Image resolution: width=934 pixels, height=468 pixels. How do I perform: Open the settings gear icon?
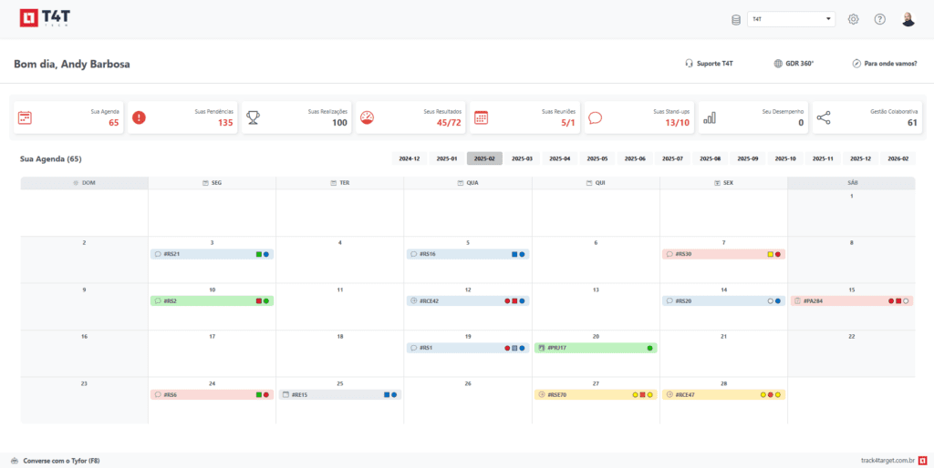click(853, 19)
